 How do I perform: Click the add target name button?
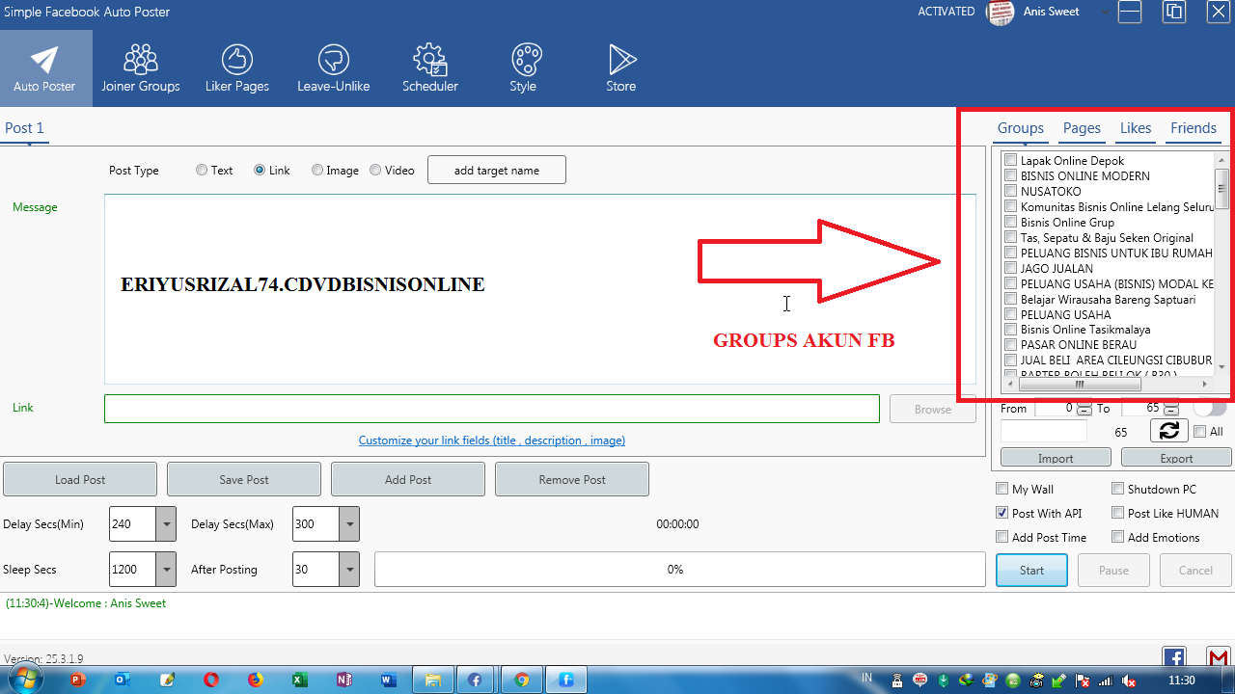[x=497, y=170]
